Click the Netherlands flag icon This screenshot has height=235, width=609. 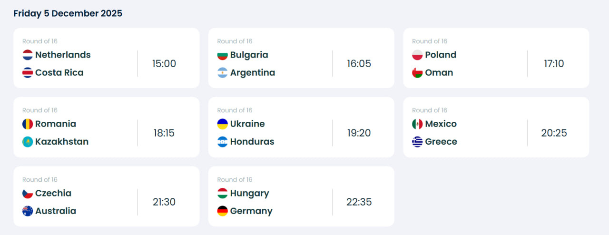28,55
